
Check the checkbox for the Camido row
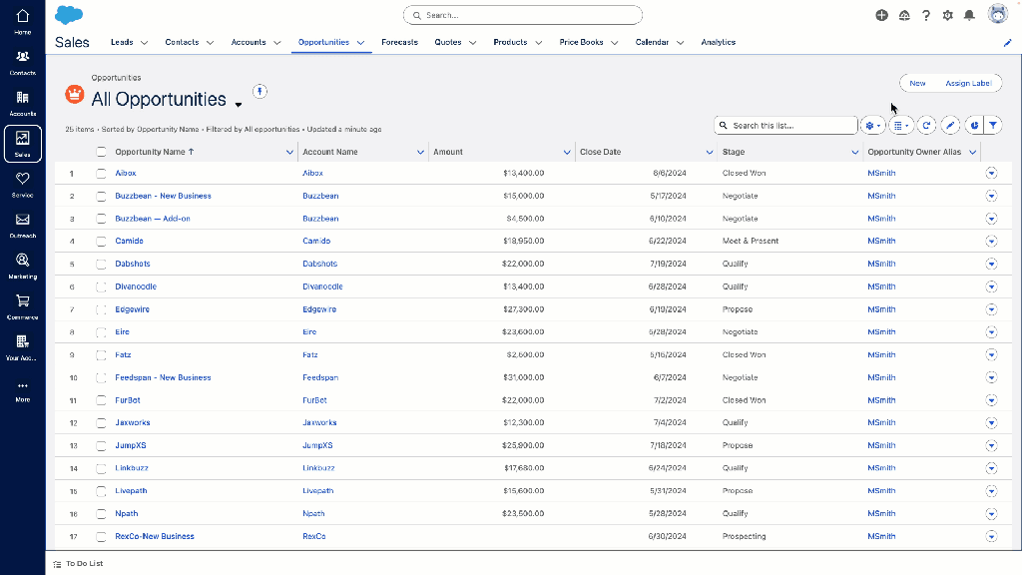[101, 241]
